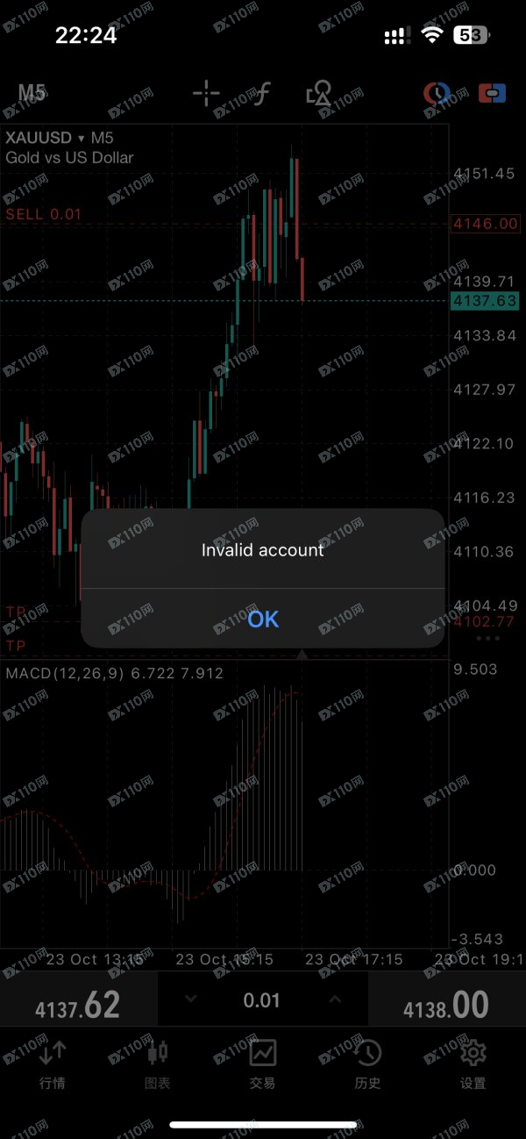Screen dimensions: 526x1139
Task: Tap the red-blue circular trade icon
Action: click(436, 93)
